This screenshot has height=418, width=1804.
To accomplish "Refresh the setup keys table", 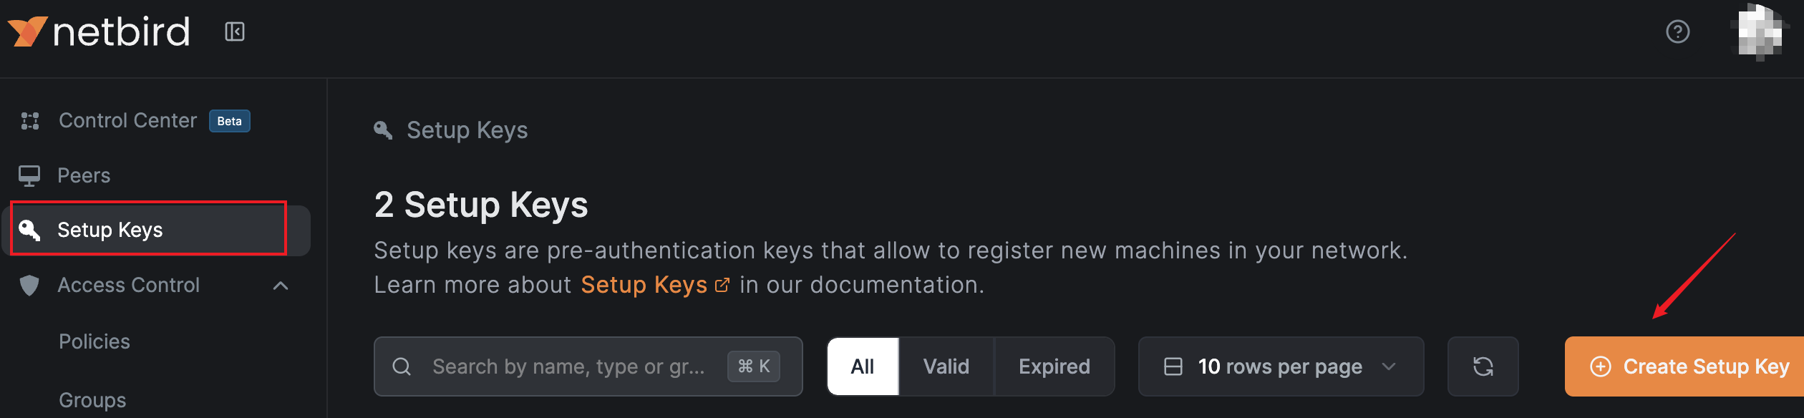I will point(1483,366).
